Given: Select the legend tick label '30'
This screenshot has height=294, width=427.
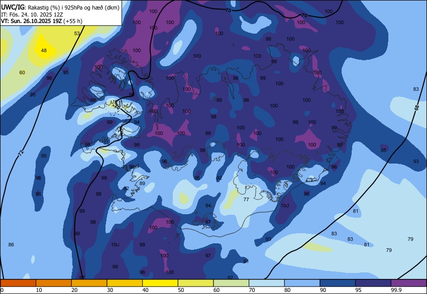Looking at the screenshot, I should (110, 290).
